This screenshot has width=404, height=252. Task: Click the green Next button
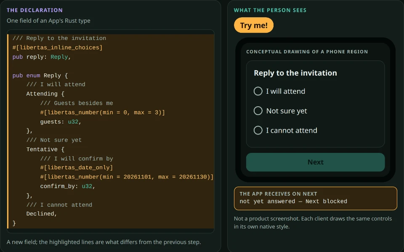pos(315,162)
